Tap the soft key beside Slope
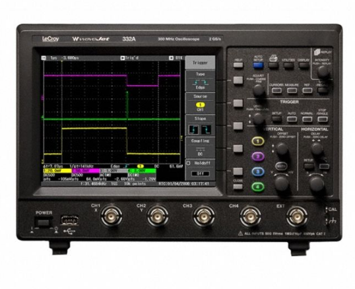355x289 pixels. 238,126
